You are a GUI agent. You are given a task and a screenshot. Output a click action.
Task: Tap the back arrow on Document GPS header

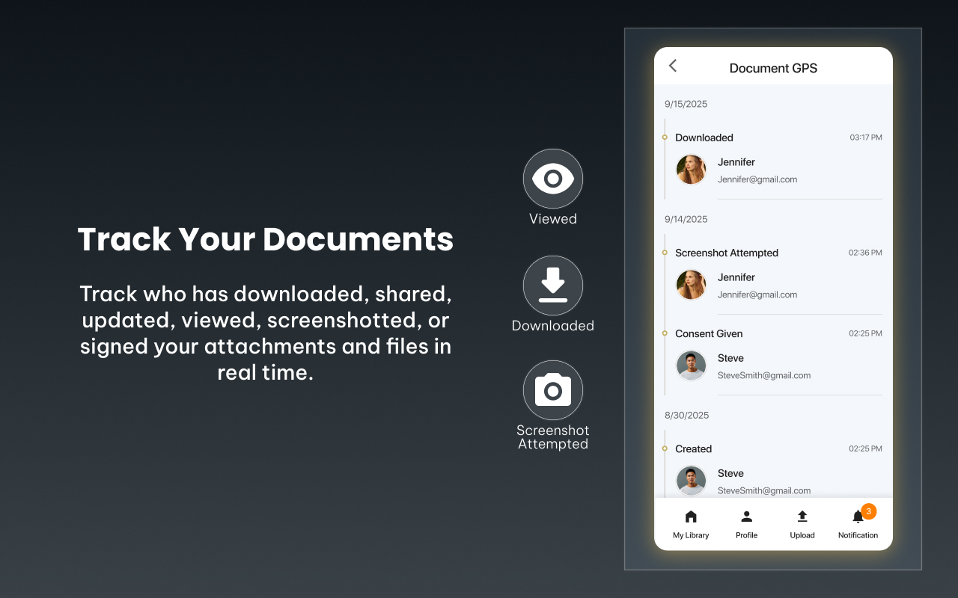pyautogui.click(x=672, y=66)
